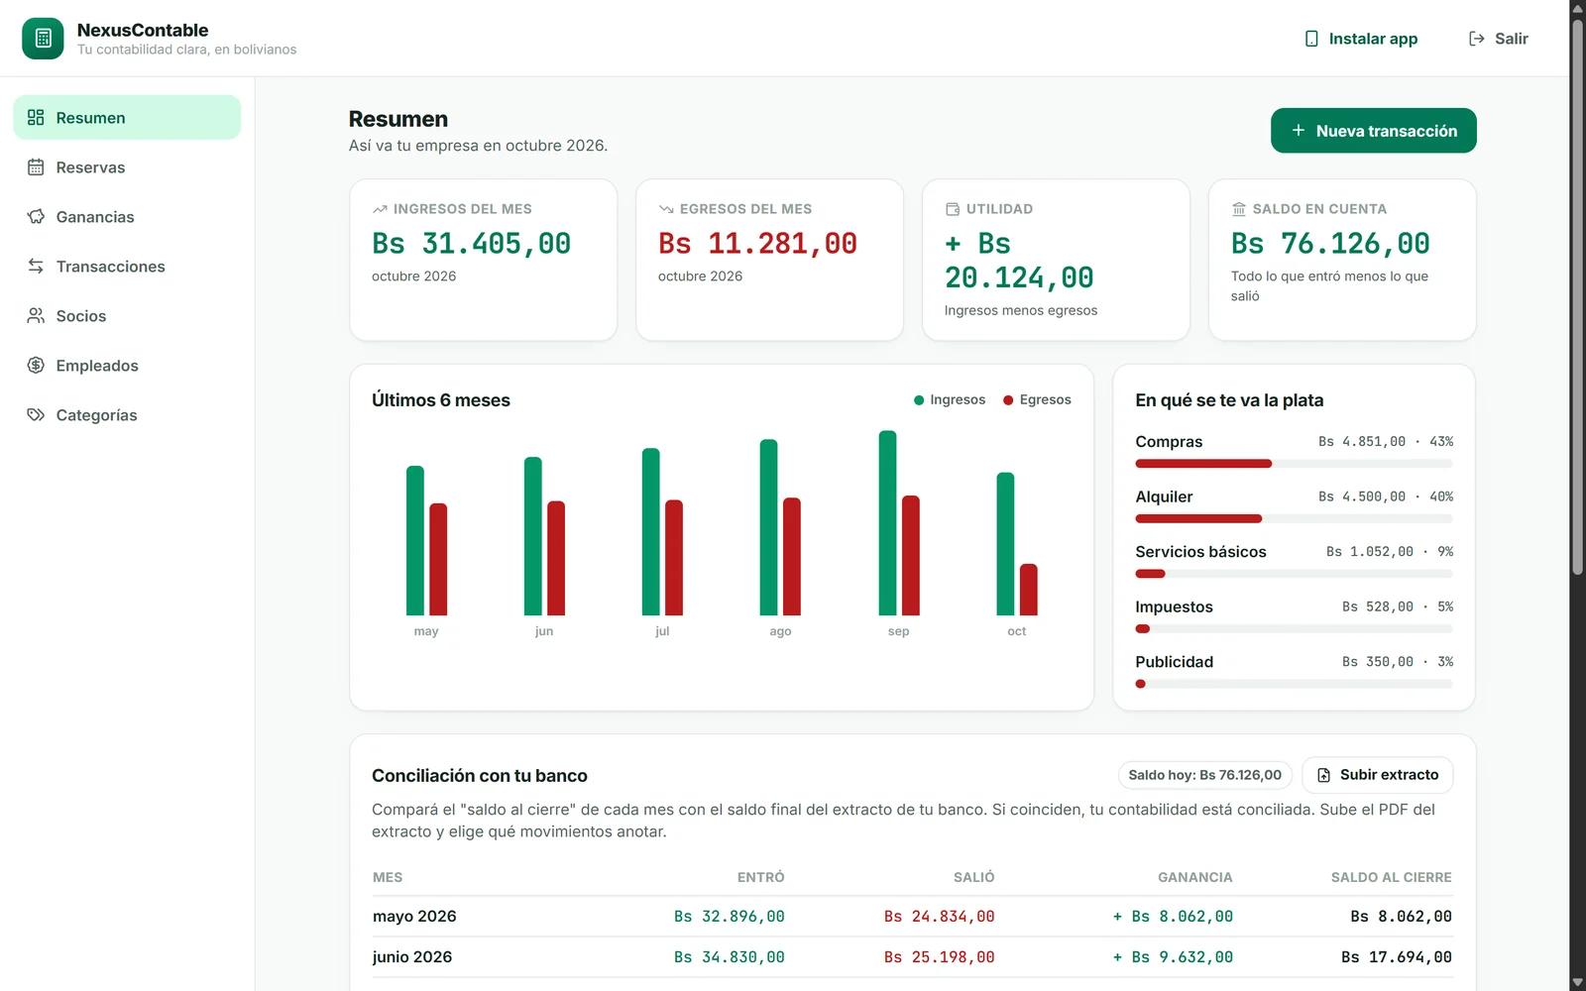Create a Nueva transacción
The width and height of the screenshot is (1586, 991).
pos(1373,131)
